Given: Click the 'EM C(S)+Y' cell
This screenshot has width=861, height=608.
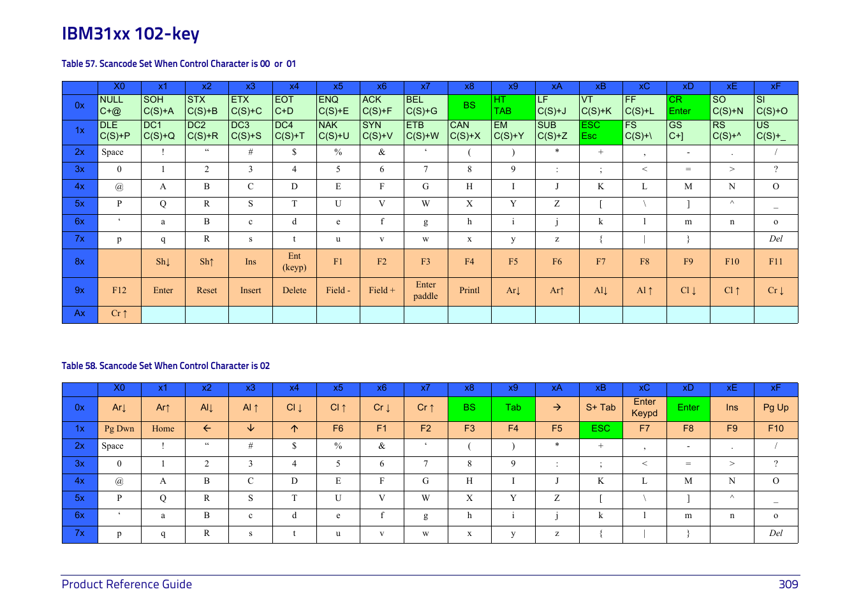Looking at the screenshot, I should coord(513,131).
